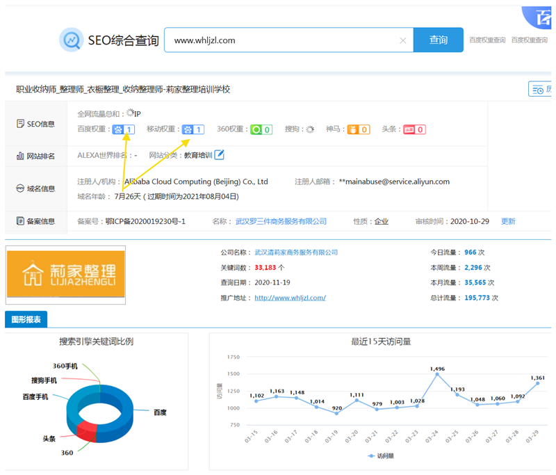Open the 武汉清莉家商务服务有限公司 company link

pos(296,252)
